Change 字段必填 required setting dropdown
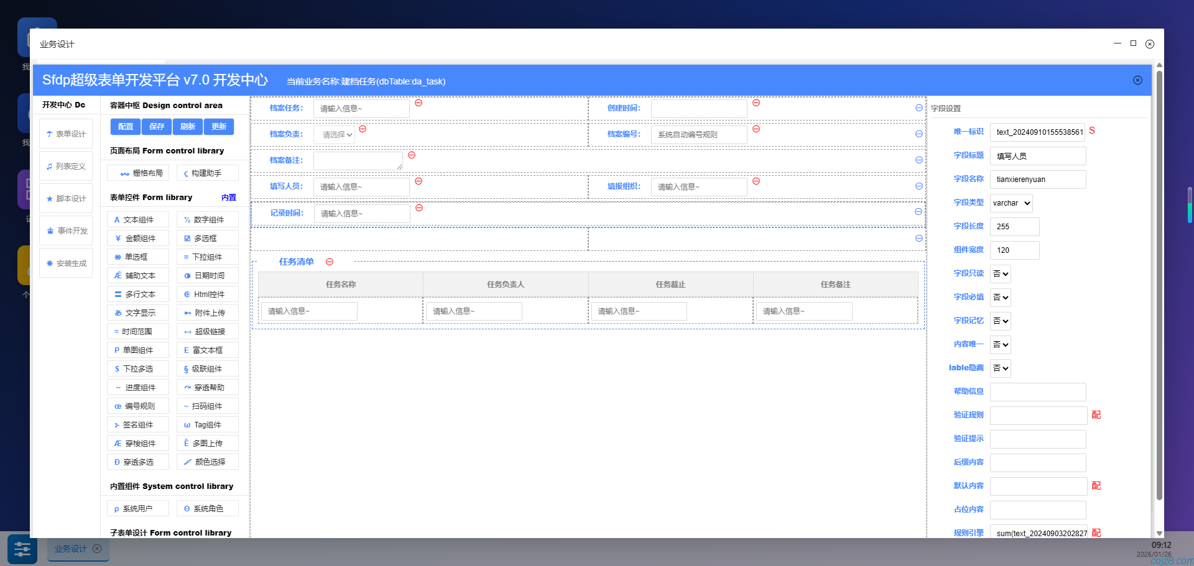This screenshot has width=1194, height=566. tap(1000, 297)
